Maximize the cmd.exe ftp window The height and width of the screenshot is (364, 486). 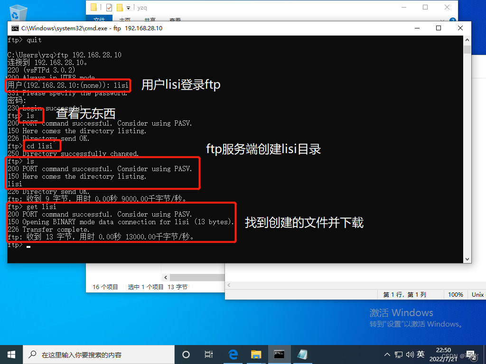439,28
